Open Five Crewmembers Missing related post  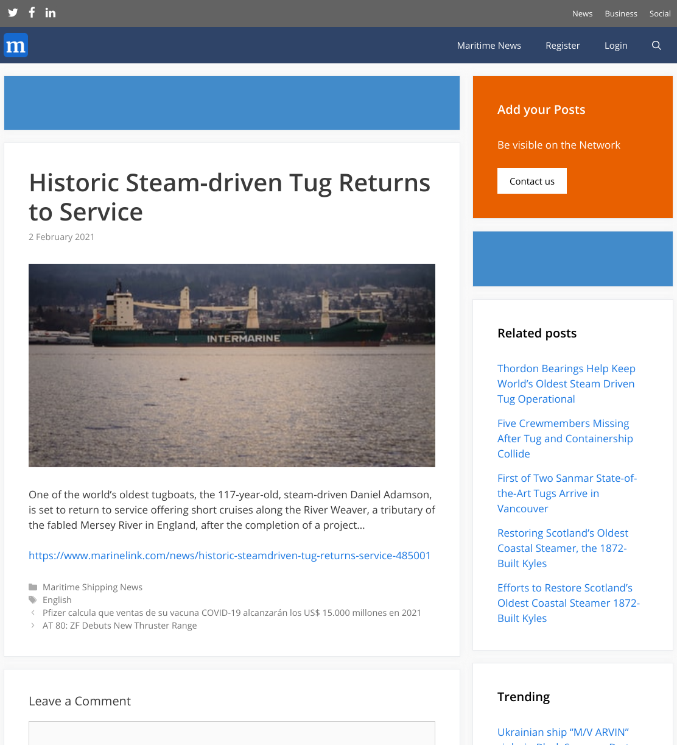pyautogui.click(x=565, y=439)
